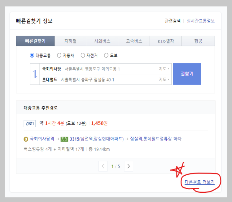Open 실시간교통정보 link

click(201, 21)
